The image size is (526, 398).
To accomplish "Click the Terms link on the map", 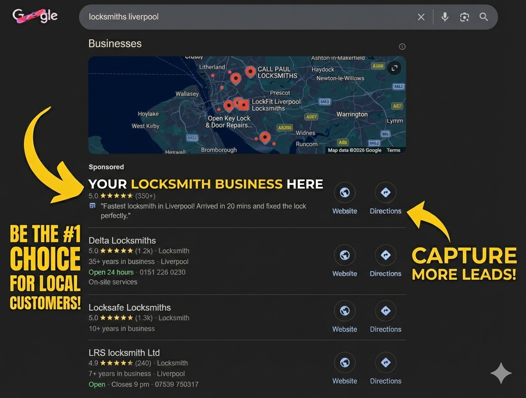I will [393, 150].
